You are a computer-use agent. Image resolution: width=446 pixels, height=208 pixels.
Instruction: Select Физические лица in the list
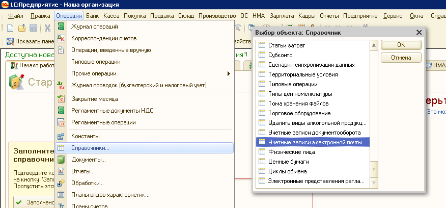(x=289, y=152)
